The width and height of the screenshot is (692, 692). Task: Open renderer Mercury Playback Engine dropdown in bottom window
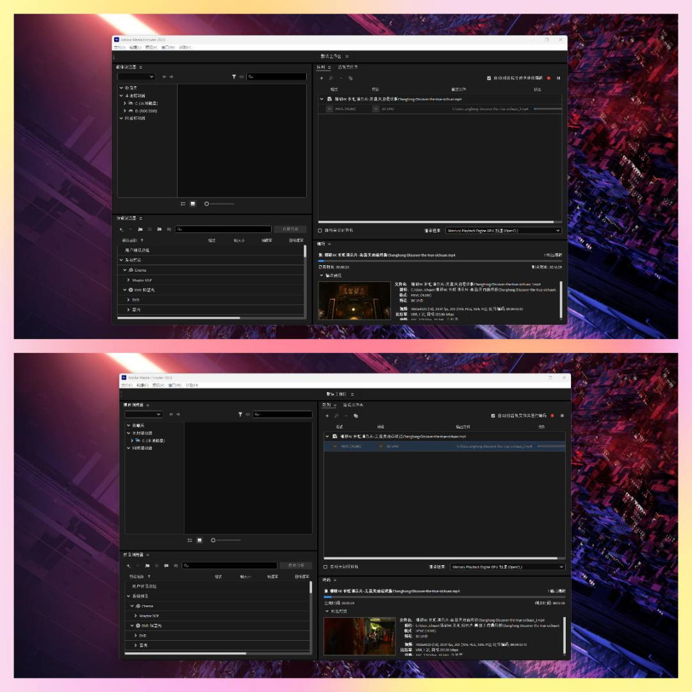pyautogui.click(x=507, y=566)
